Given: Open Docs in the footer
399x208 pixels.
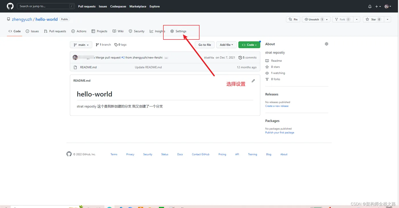Looking at the screenshot, I should [x=180, y=154].
